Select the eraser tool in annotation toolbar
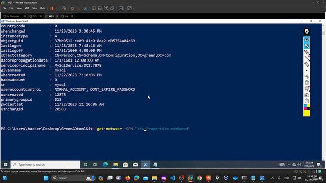The height and width of the screenshot is (183, 326). point(307,65)
